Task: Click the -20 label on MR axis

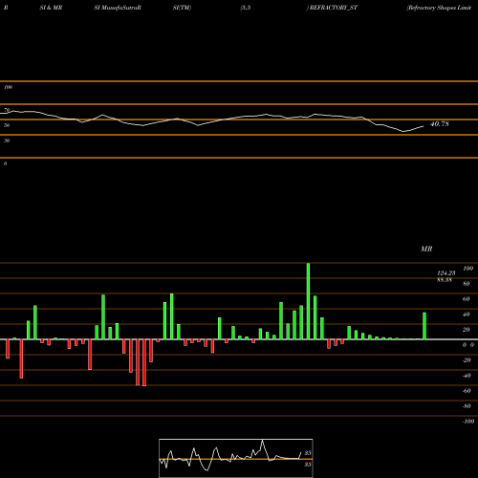Action: 467,360
